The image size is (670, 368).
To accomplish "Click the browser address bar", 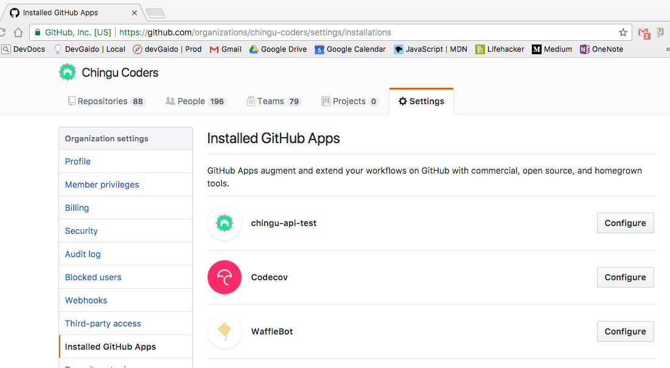I will click(365, 32).
